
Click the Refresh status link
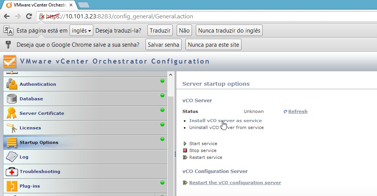pos(298,111)
